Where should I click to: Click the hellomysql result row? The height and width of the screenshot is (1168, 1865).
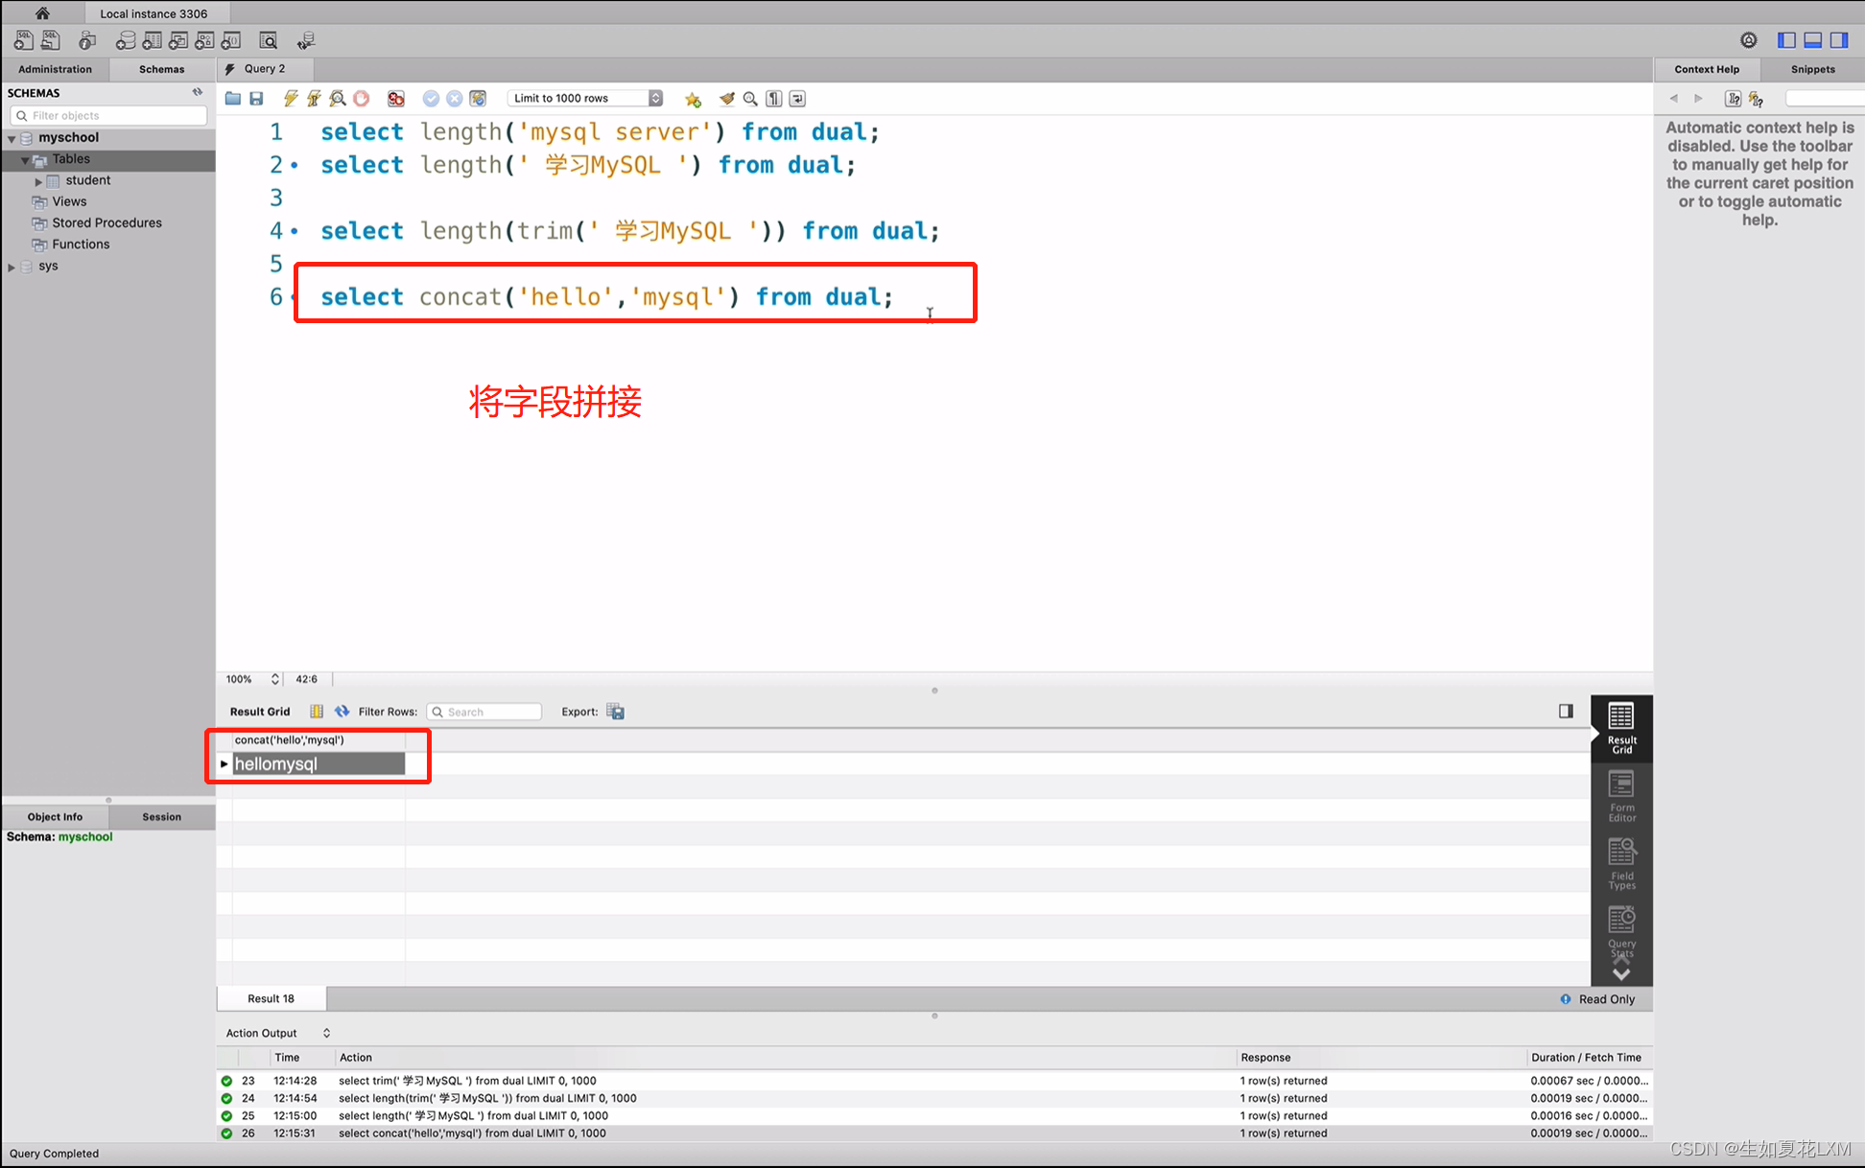[317, 764]
